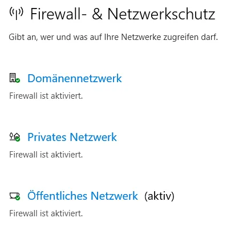Click the word Netzwerkschutz in the page heading

coord(161,14)
